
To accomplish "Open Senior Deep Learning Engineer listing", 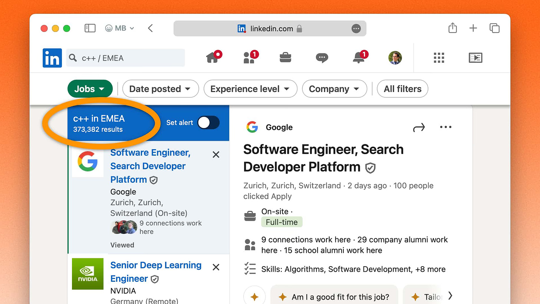I will click(156, 272).
